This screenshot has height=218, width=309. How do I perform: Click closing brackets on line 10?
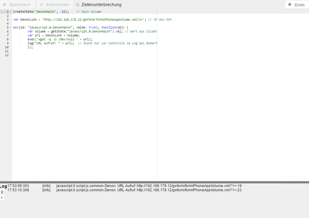coord(30,47)
